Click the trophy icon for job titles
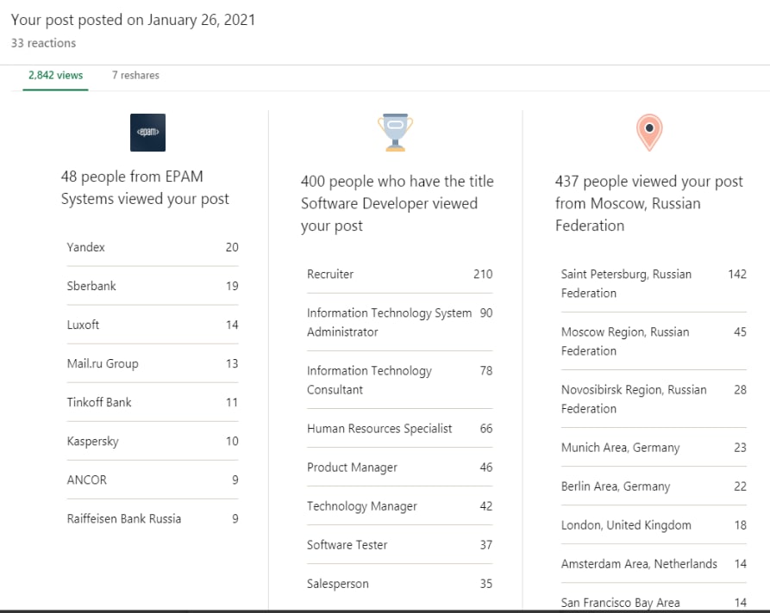770x613 pixels. point(395,133)
